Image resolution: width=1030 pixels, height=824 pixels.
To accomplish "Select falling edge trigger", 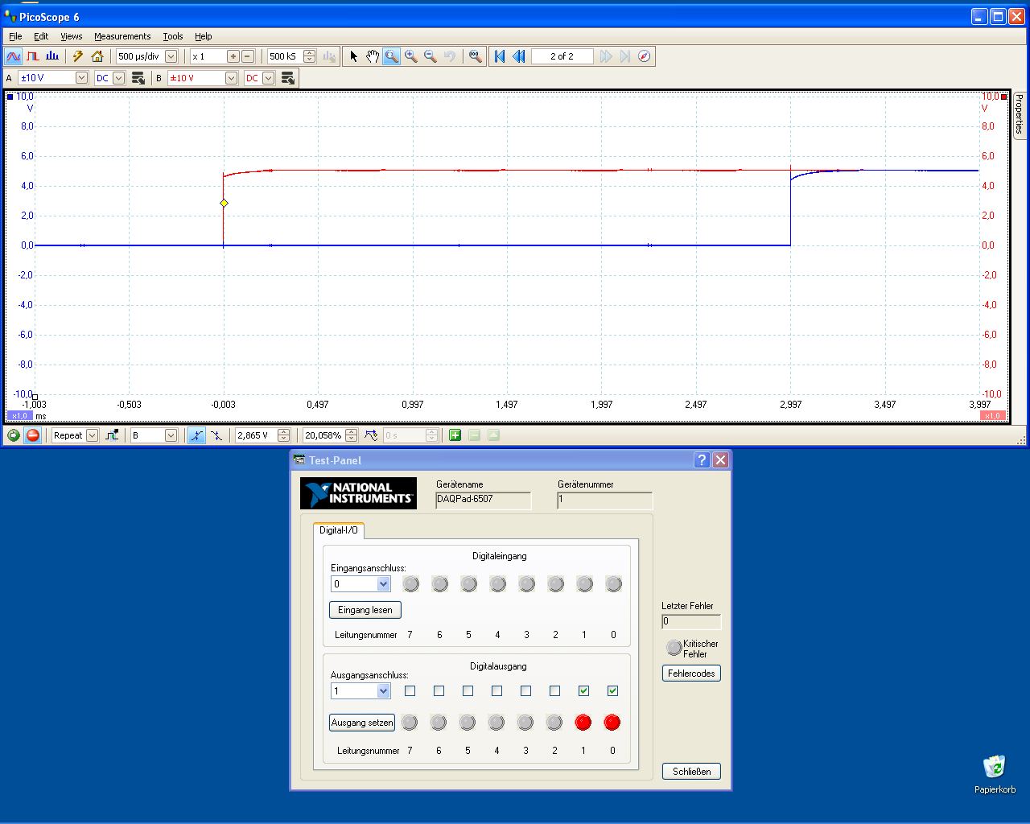I will point(216,435).
